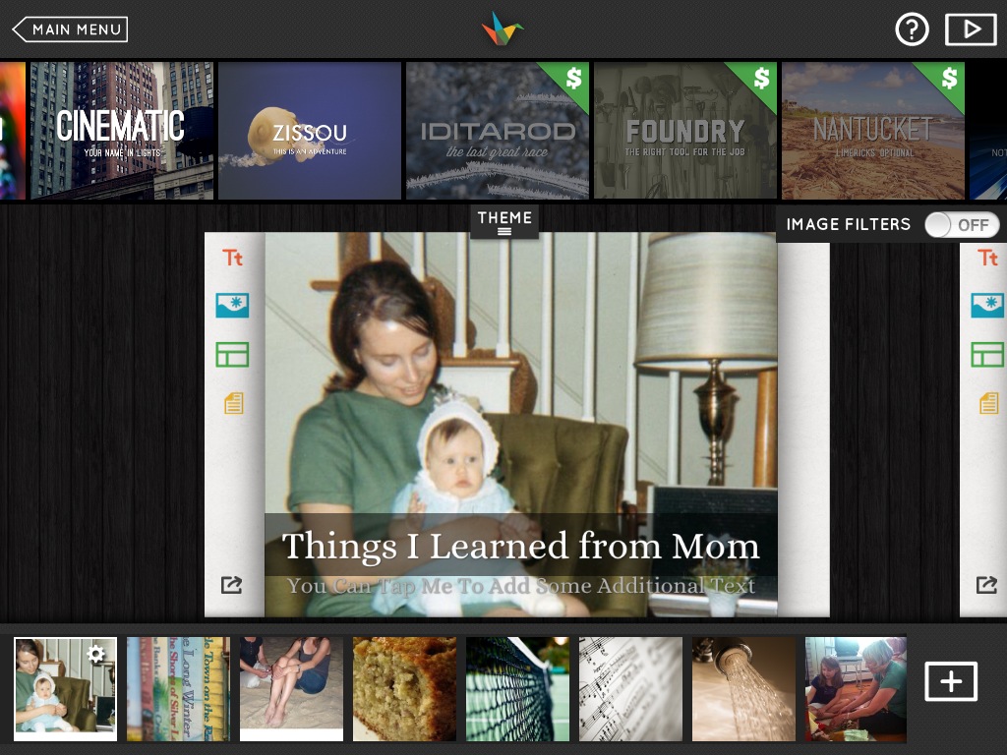This screenshot has width=1007, height=755.
Task: Open settings gear on first slide thumbnail
Action: 95,654
